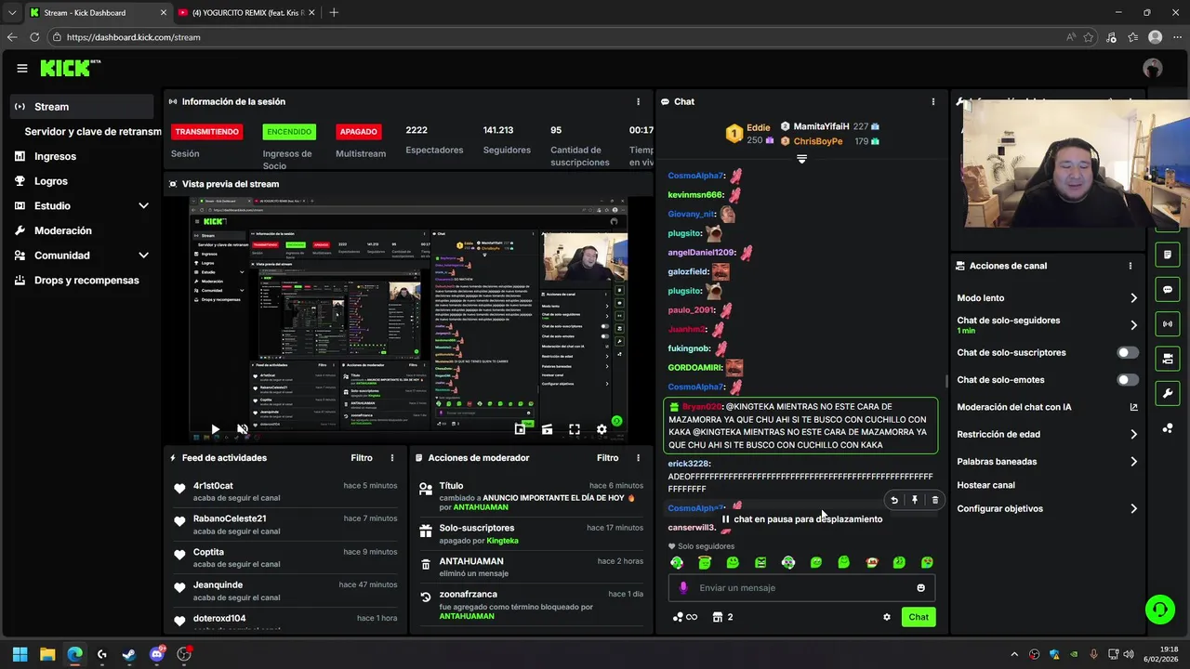Click the shop icon with count 2

click(722, 617)
